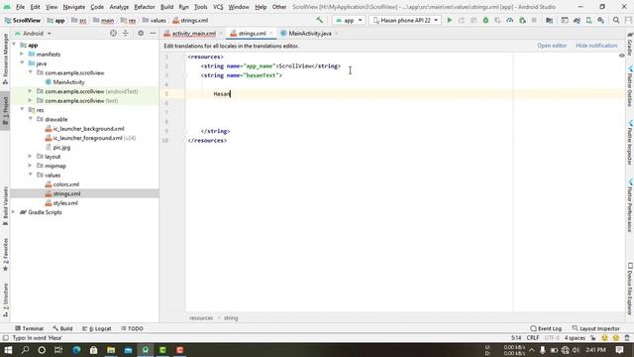Viewport: 634px width, 357px height.
Task: Open the Windows notification center icon
Action: [619, 350]
